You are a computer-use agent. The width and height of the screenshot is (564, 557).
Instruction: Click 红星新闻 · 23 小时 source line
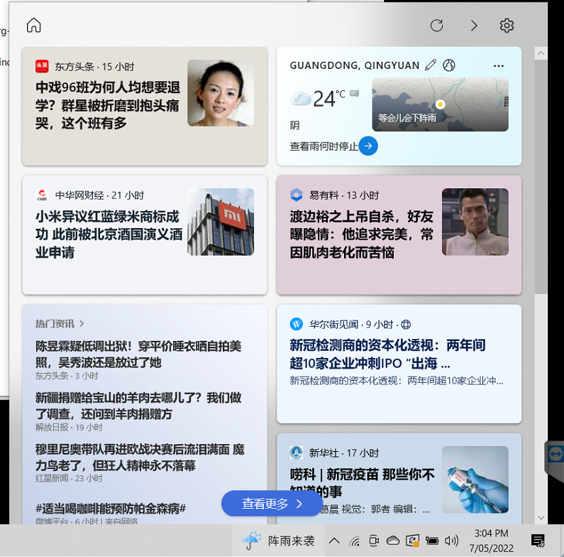69,478
